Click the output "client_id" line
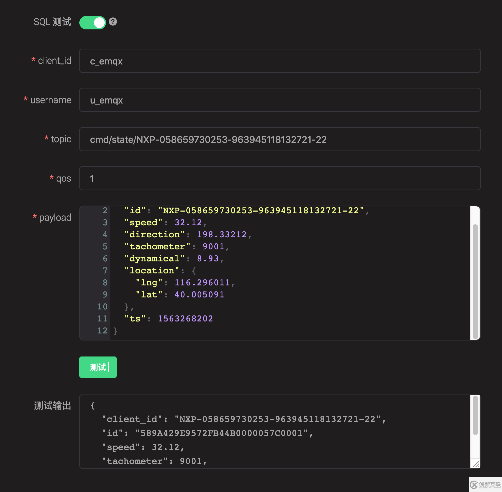 point(244,419)
